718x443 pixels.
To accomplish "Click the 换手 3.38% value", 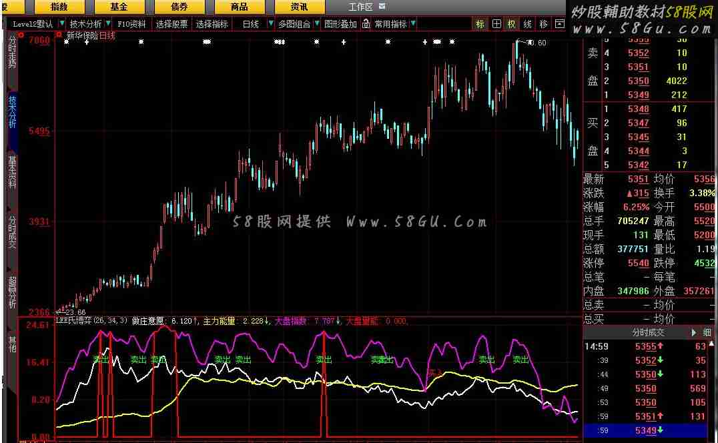I will (701, 193).
